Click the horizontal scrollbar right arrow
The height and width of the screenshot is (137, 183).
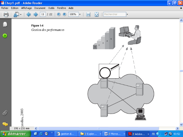pos(178,128)
